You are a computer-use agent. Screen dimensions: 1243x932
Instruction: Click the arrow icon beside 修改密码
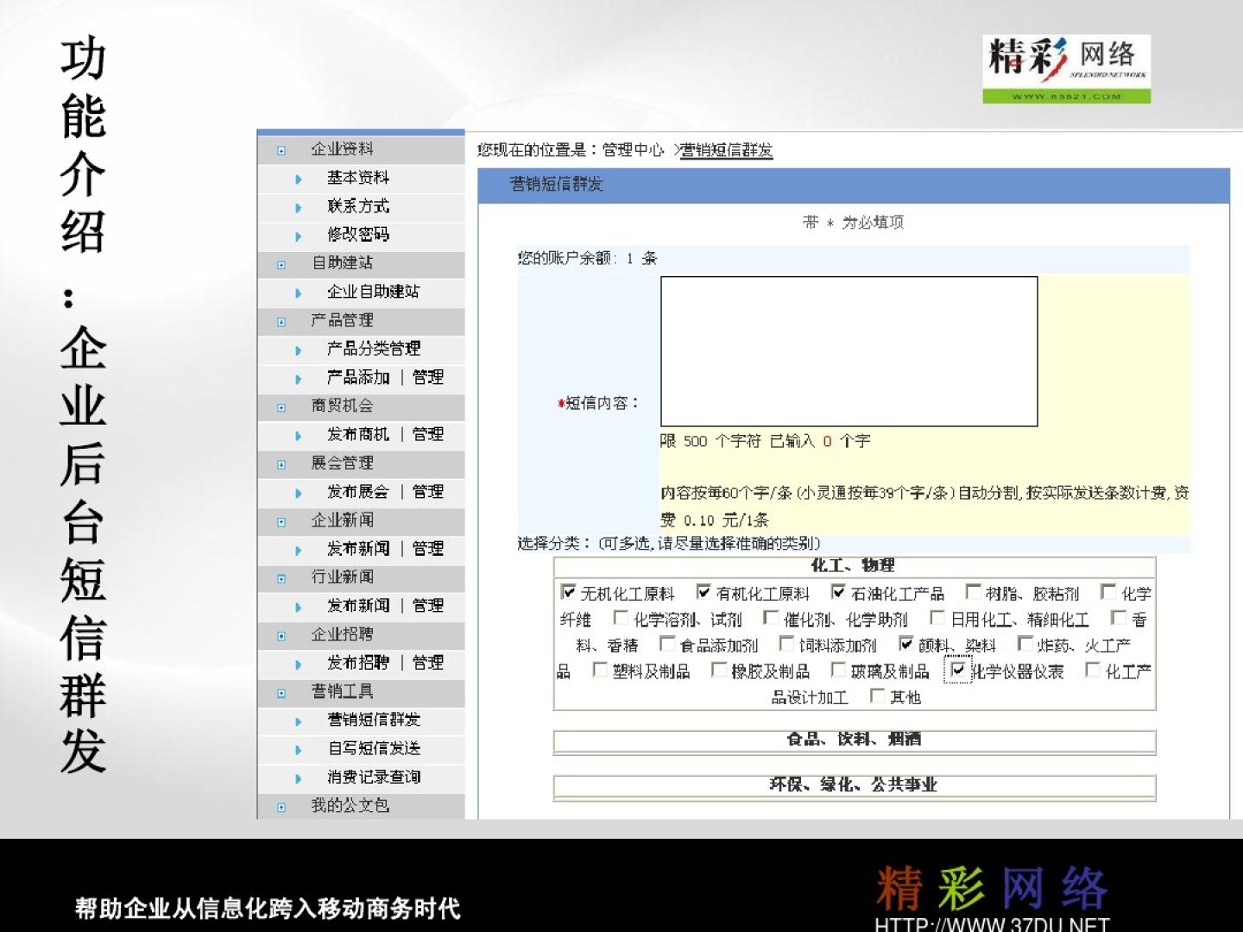click(x=299, y=236)
